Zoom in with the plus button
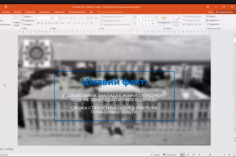 224,155
